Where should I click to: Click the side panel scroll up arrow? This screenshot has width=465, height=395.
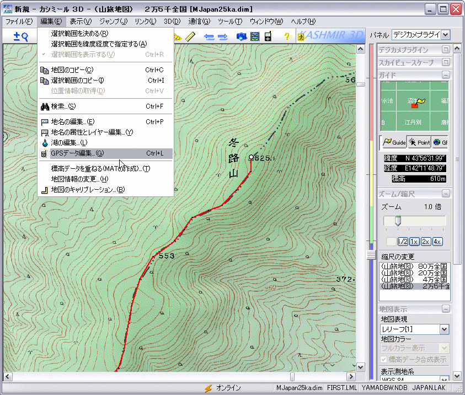point(457,48)
